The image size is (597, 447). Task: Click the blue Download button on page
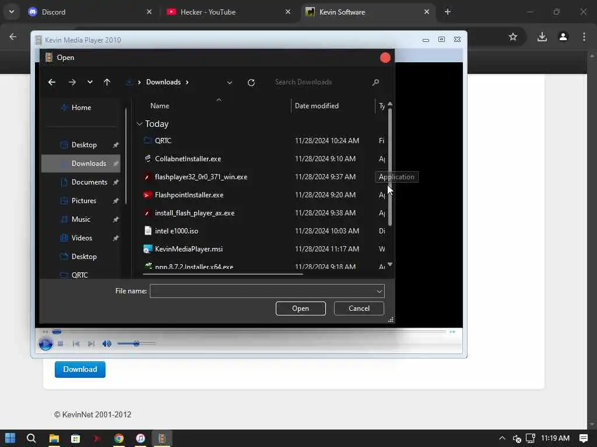(80, 370)
